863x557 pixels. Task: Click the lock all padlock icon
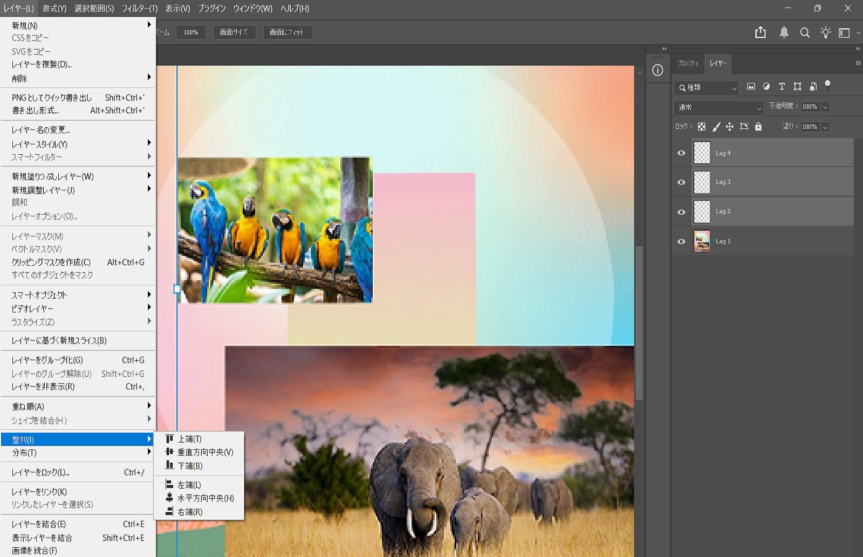click(x=758, y=127)
